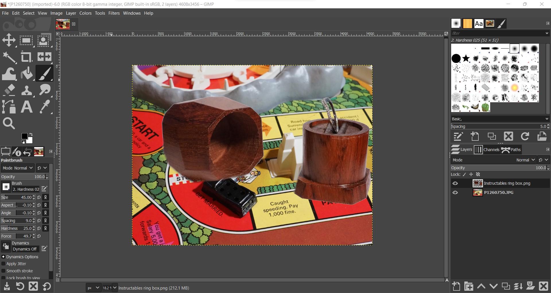Select the Smudge tool

(44, 90)
